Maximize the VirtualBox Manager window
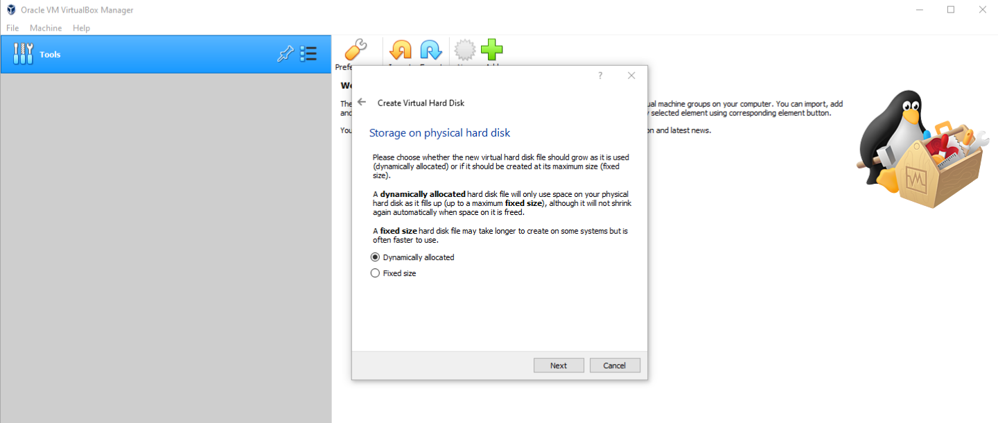This screenshot has width=998, height=423. pos(951,10)
